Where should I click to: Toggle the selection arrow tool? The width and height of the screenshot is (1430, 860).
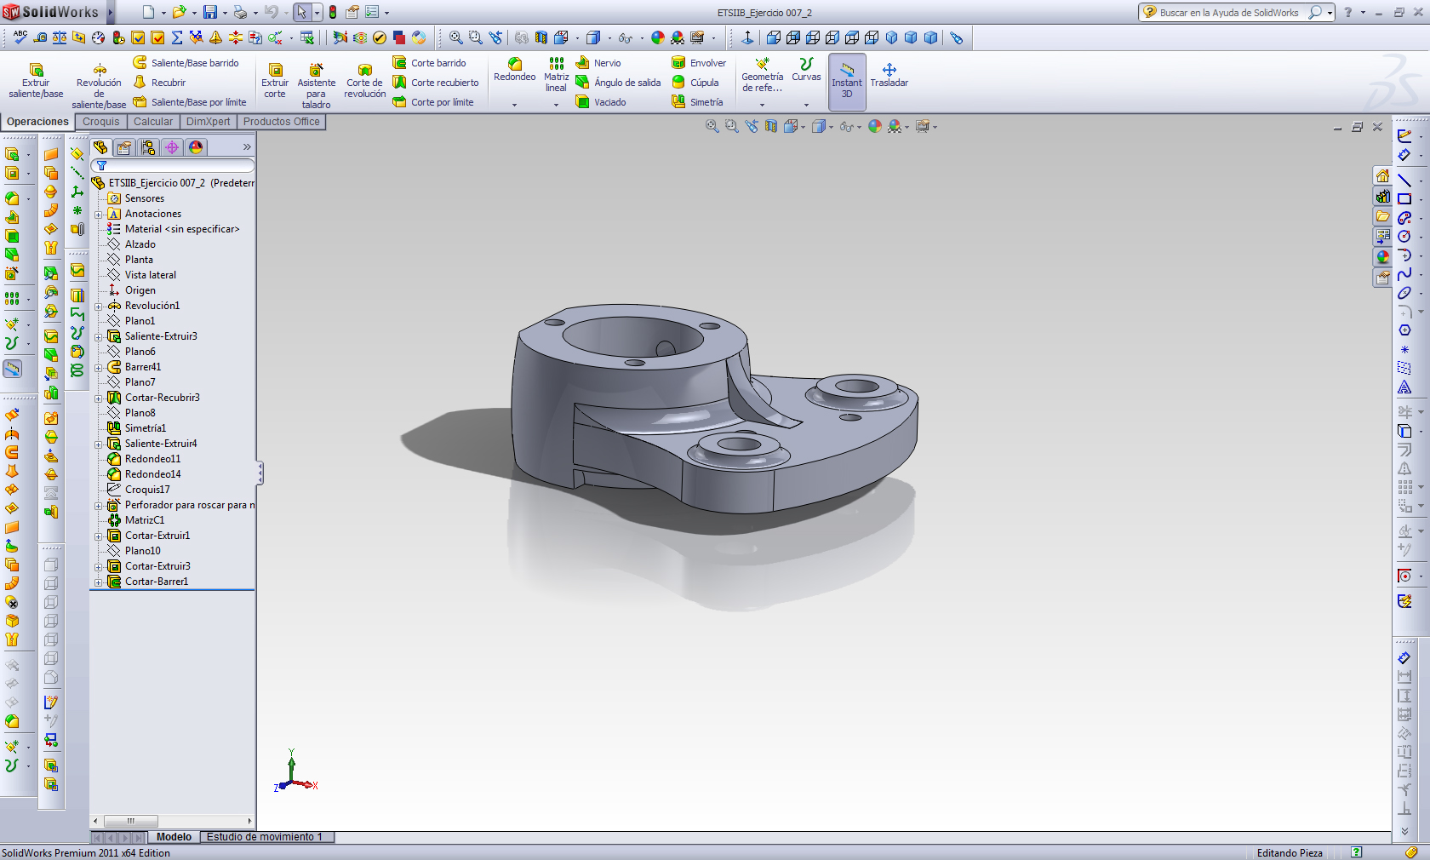click(301, 13)
